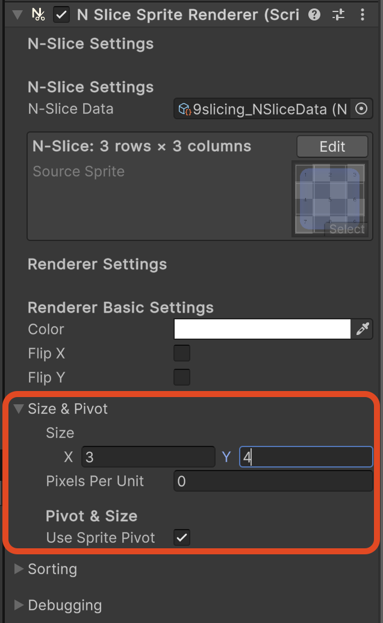
Task: Open the component three-dot context menu
Action: [363, 15]
